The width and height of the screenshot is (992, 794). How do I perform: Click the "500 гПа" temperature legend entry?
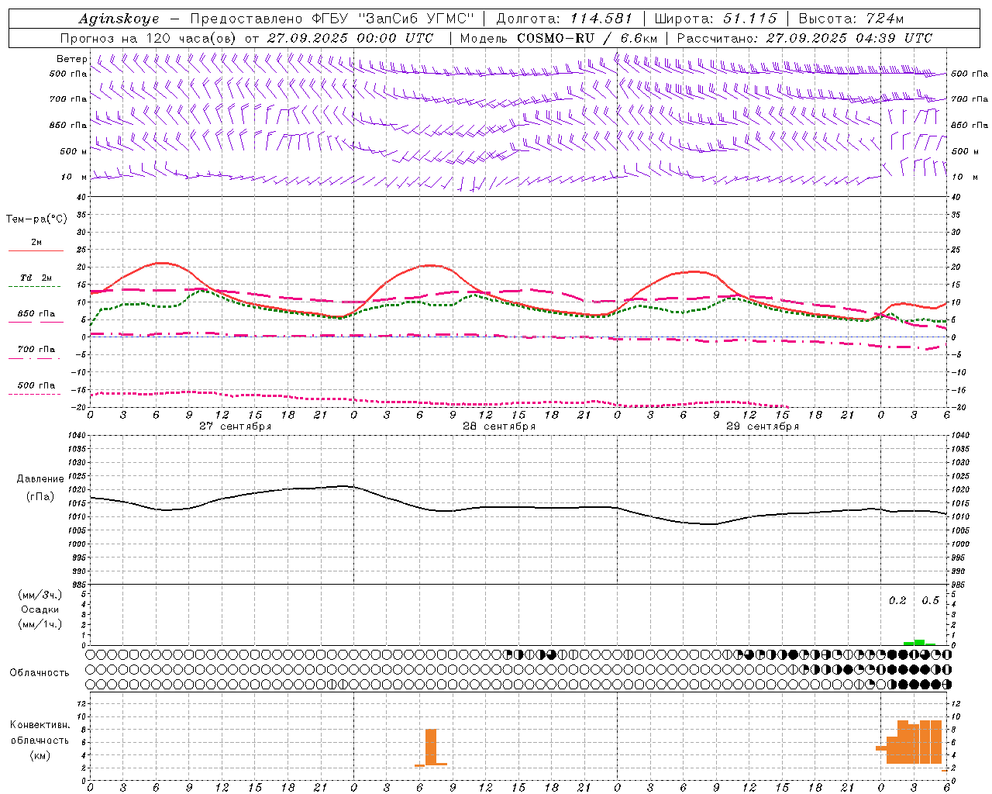[36, 388]
